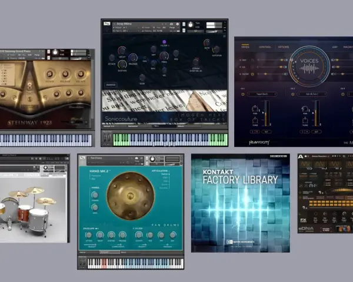
Task: Click the Timbre knob in Pan Drums Hands section
Action: (x=95, y=194)
